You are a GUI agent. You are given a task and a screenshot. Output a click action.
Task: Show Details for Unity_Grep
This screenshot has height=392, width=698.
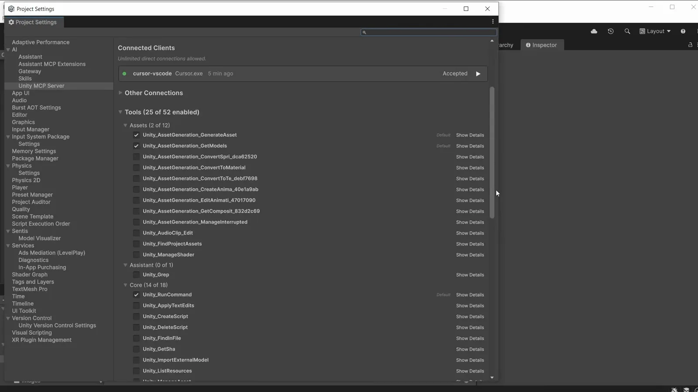(x=470, y=275)
